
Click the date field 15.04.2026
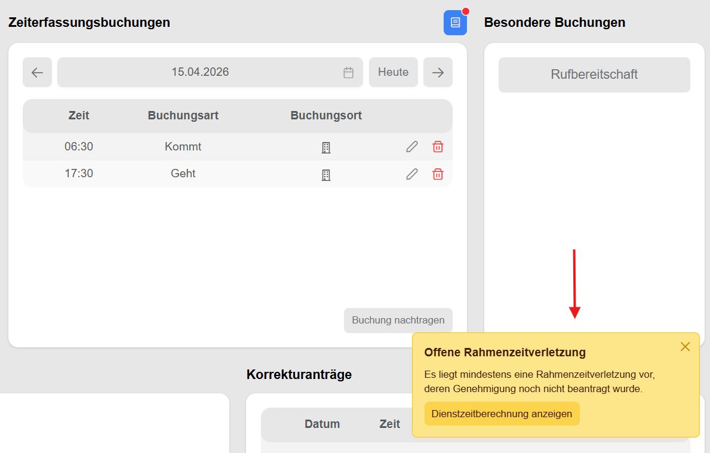pyautogui.click(x=210, y=72)
